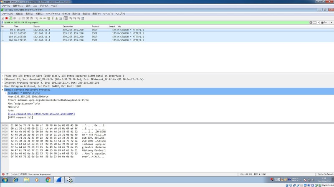The width and height of the screenshot is (334, 187).
Task: Follow the Full request URI link
Action: point(41,114)
